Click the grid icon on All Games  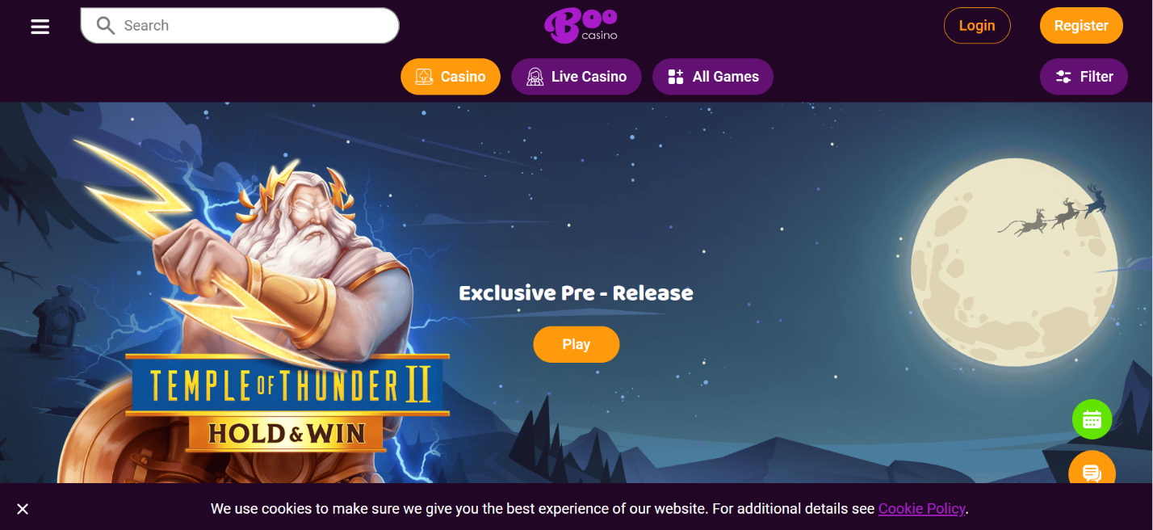point(676,77)
